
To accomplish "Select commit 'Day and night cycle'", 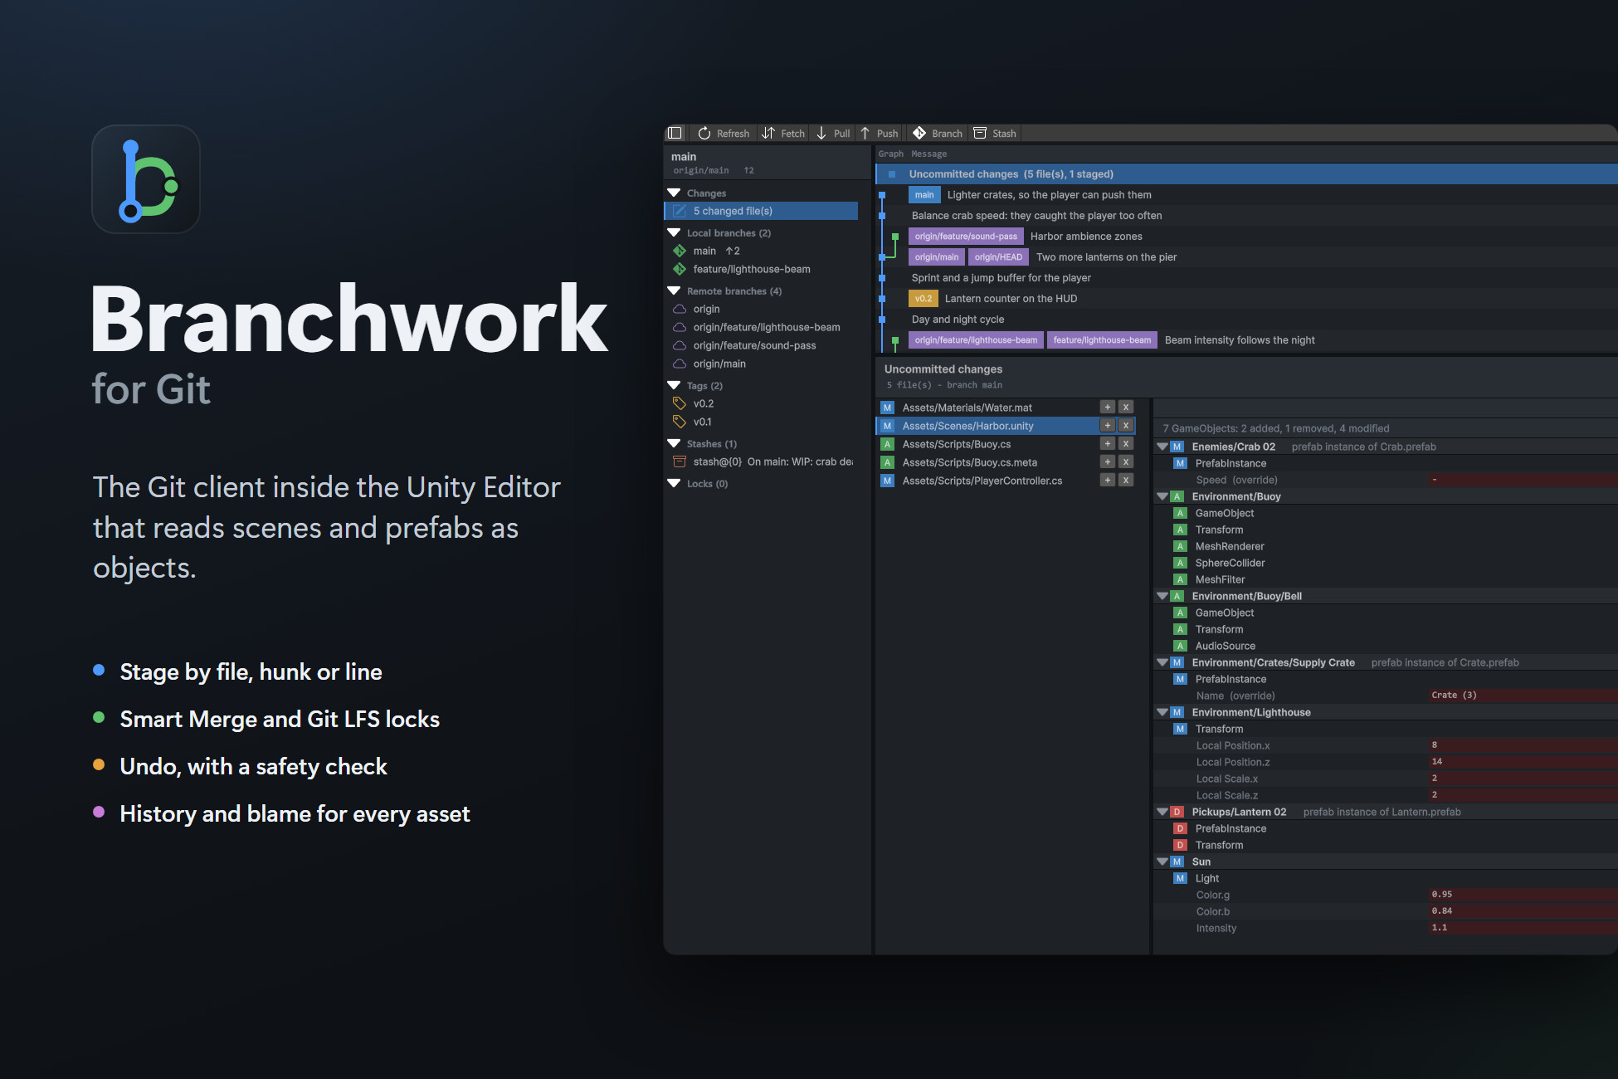I will pyautogui.click(x=1246, y=320).
